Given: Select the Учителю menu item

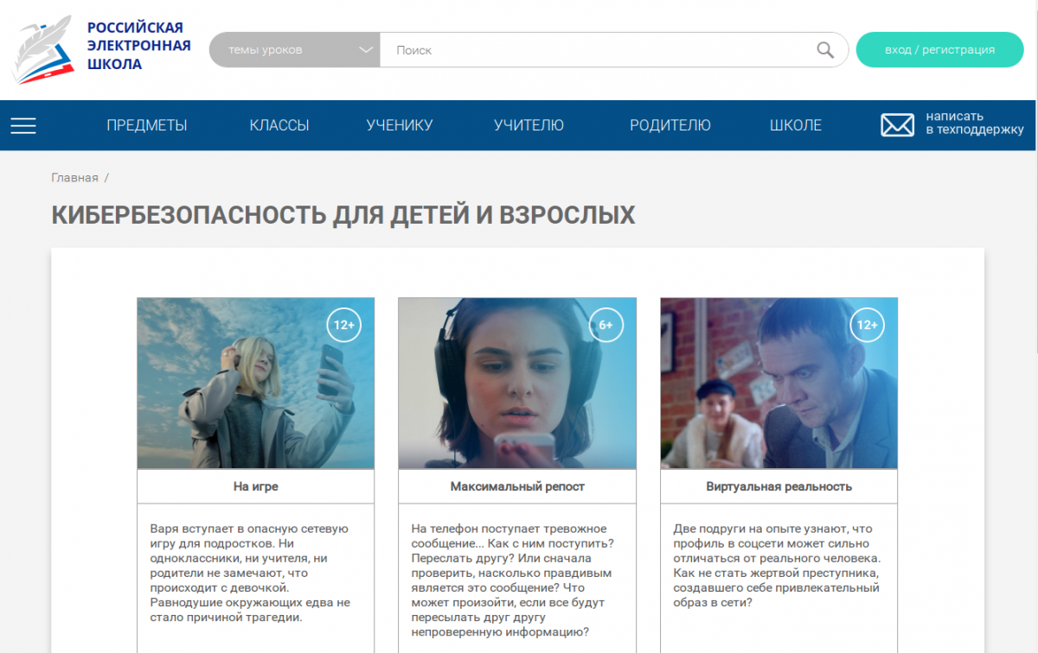Looking at the screenshot, I should (529, 125).
